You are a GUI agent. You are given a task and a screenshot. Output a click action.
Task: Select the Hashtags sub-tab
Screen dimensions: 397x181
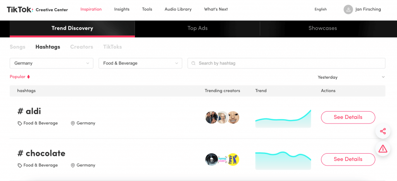point(48,47)
